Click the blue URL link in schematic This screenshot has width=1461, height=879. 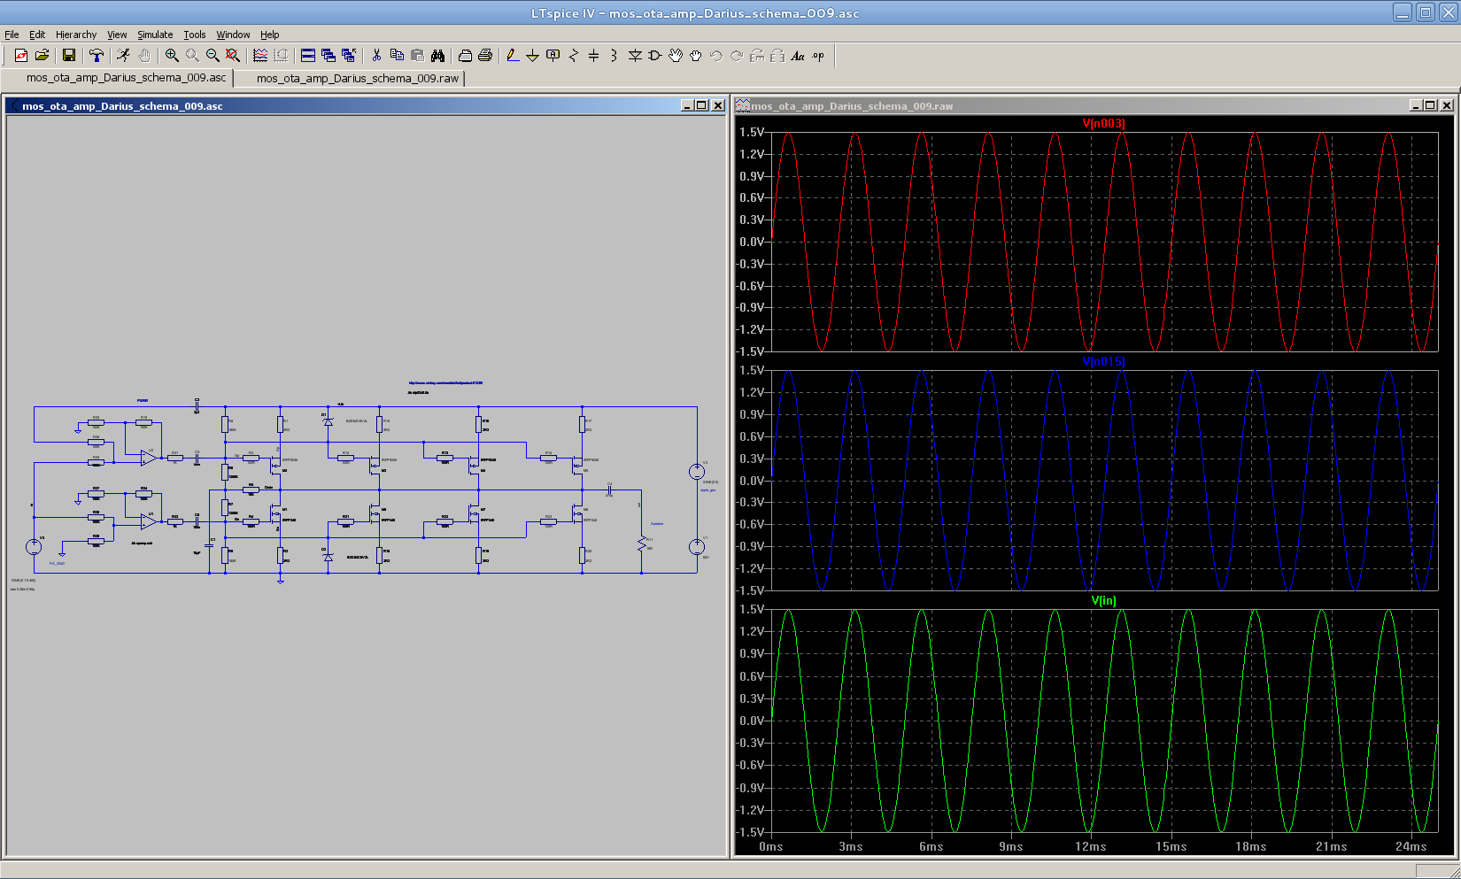(445, 383)
